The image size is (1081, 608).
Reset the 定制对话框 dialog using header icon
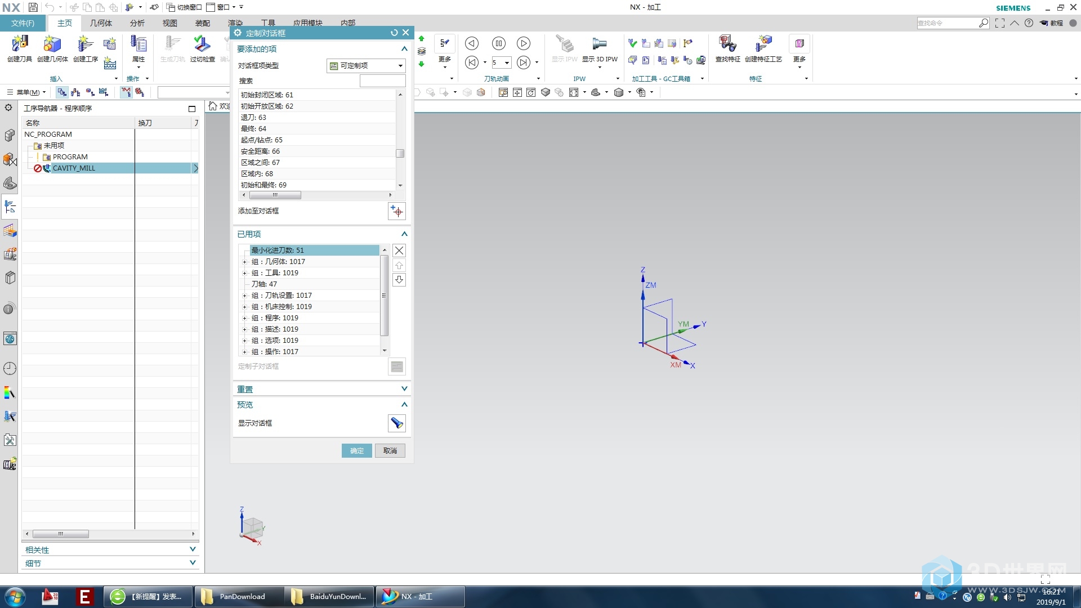coord(394,33)
